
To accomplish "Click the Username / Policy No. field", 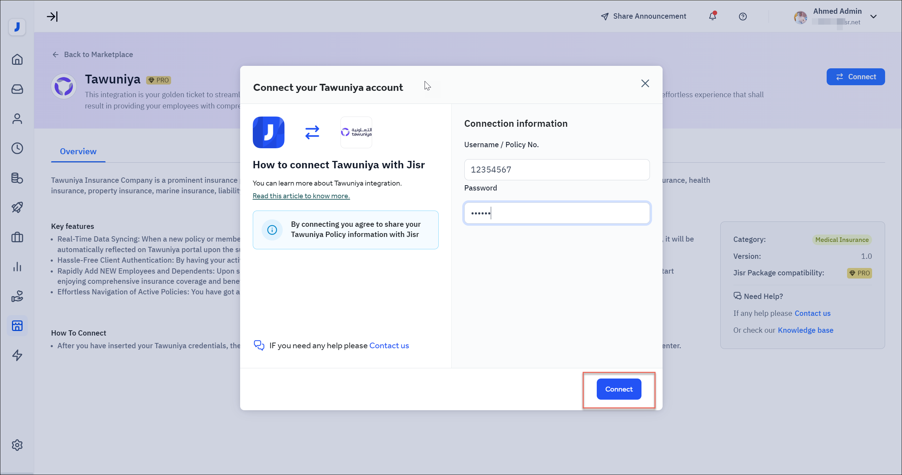I will [557, 170].
